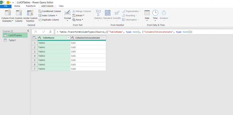The height and width of the screenshot is (115, 233).
Task: Expand Column From Examples dropdown arrow
Action: (13, 21)
